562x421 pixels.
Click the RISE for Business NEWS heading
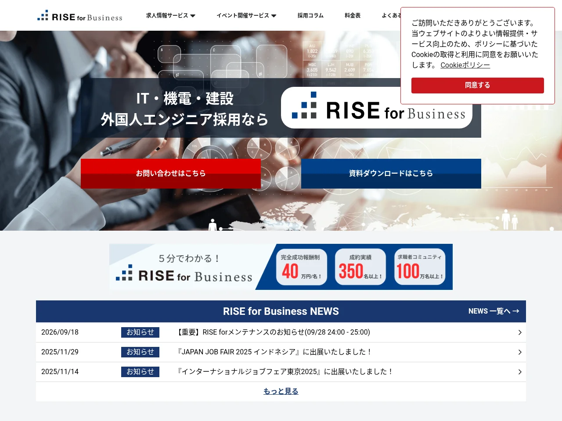281,311
